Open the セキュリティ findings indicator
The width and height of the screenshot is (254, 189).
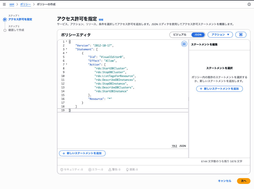pos(71,169)
